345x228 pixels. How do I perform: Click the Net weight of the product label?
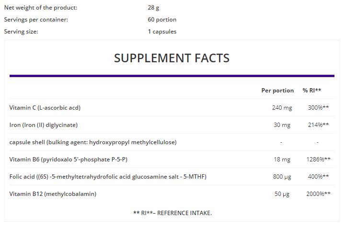[x=41, y=8]
